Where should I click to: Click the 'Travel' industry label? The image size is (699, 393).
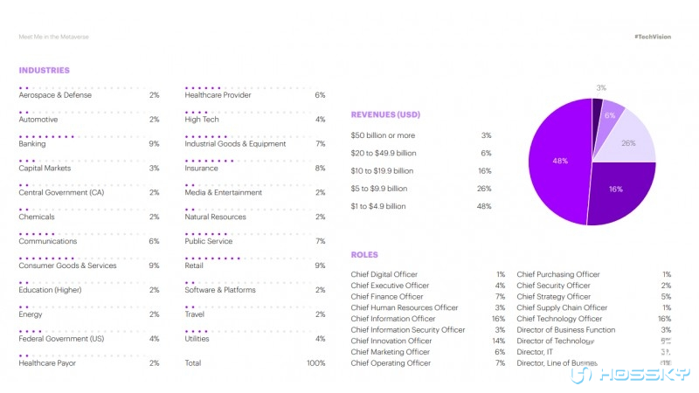coord(194,314)
